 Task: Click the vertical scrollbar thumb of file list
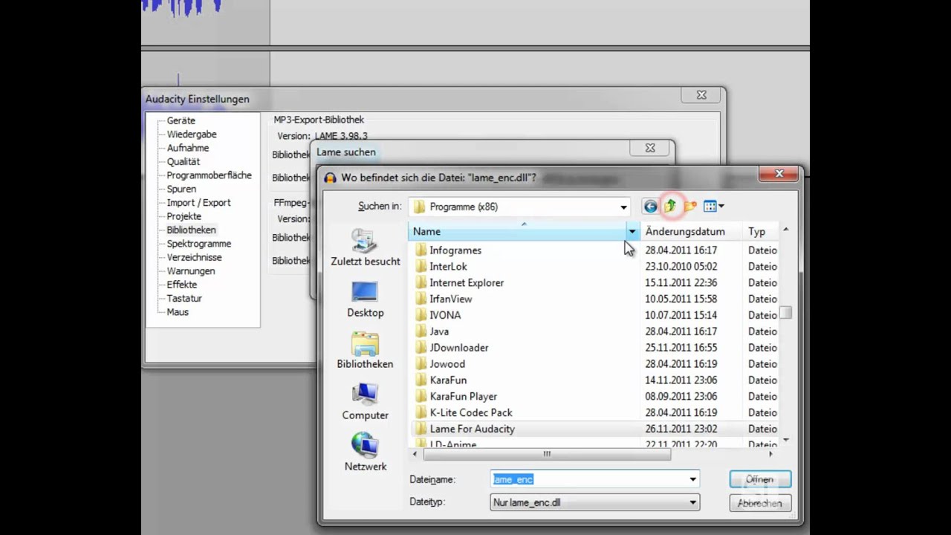coord(785,313)
